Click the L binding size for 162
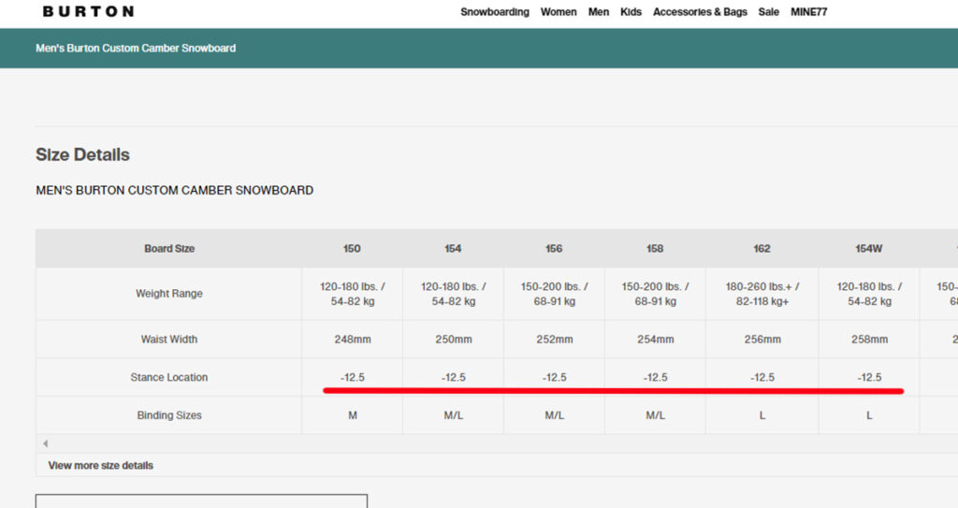 [762, 415]
